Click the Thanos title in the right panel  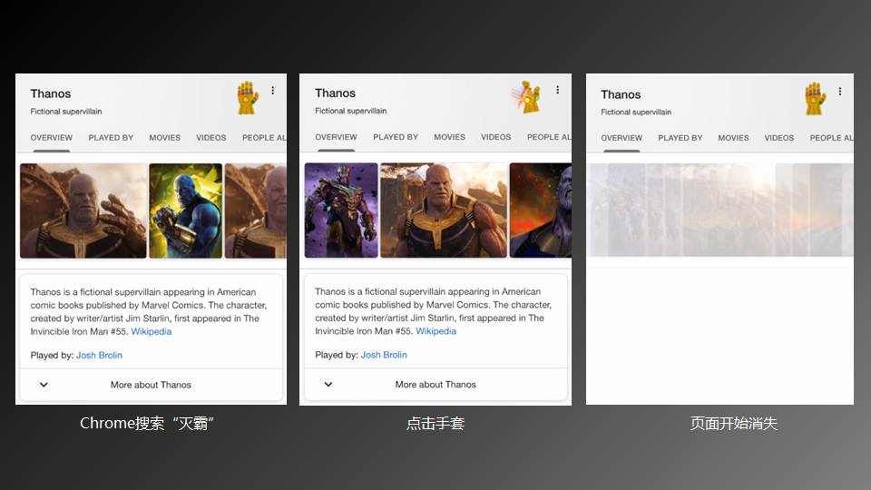[621, 95]
